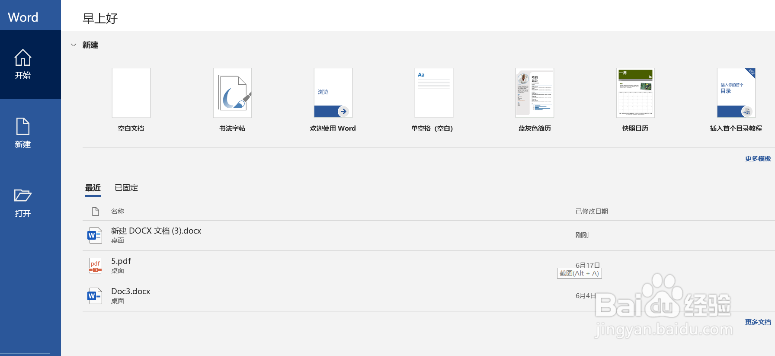Screen dimensions: 775x356
Task: Click Word icon of Doc3.docx
Action: (95, 296)
